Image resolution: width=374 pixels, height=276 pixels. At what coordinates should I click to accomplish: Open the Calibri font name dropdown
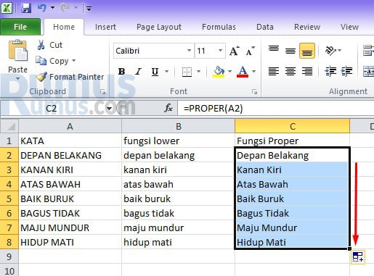189,51
